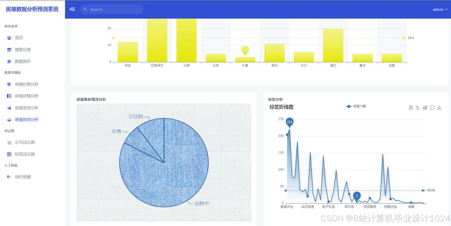Switch chart to bar type icon
This screenshot has height=226, width=451.
(425, 108)
